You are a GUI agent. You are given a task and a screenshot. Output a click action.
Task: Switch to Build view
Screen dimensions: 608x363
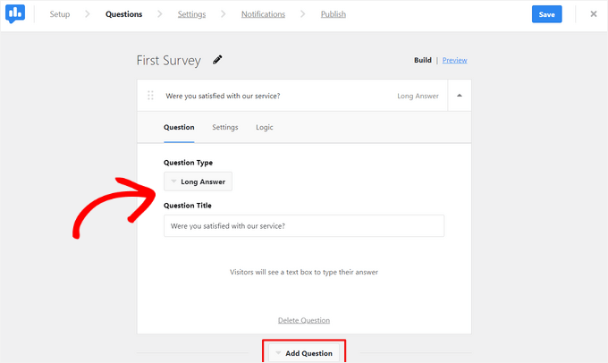[423, 61]
